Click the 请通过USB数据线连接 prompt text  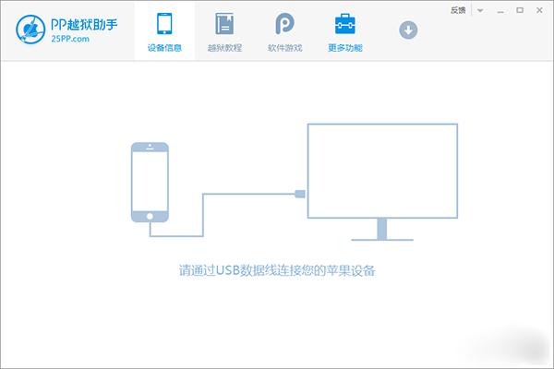278,271
